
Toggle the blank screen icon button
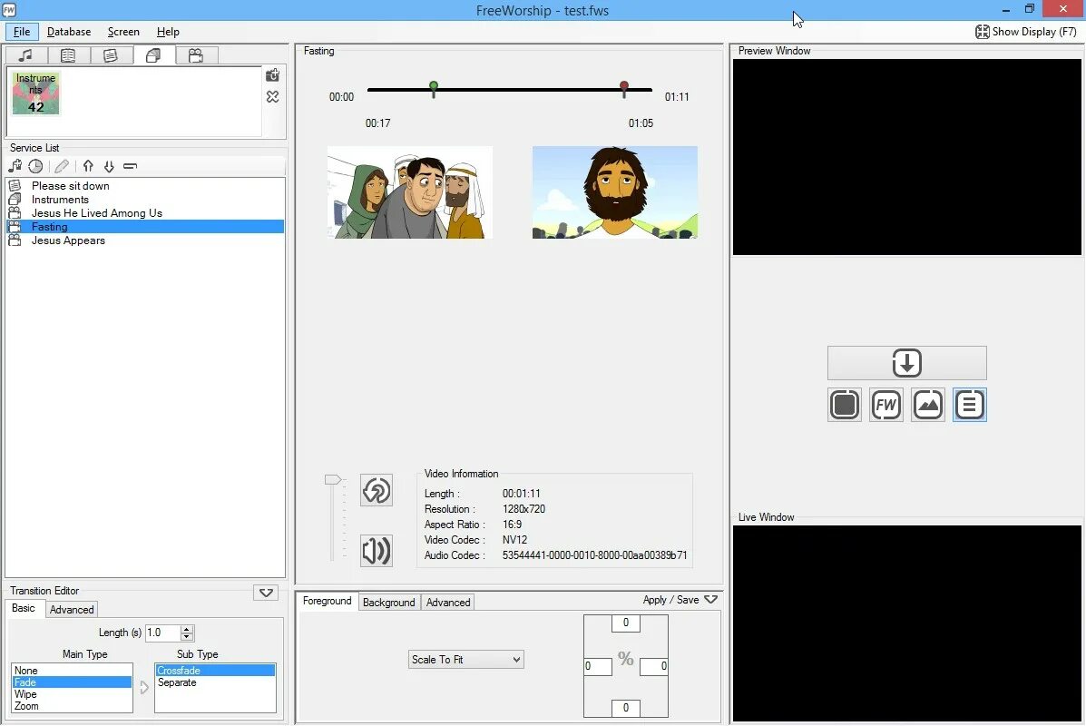(x=845, y=405)
